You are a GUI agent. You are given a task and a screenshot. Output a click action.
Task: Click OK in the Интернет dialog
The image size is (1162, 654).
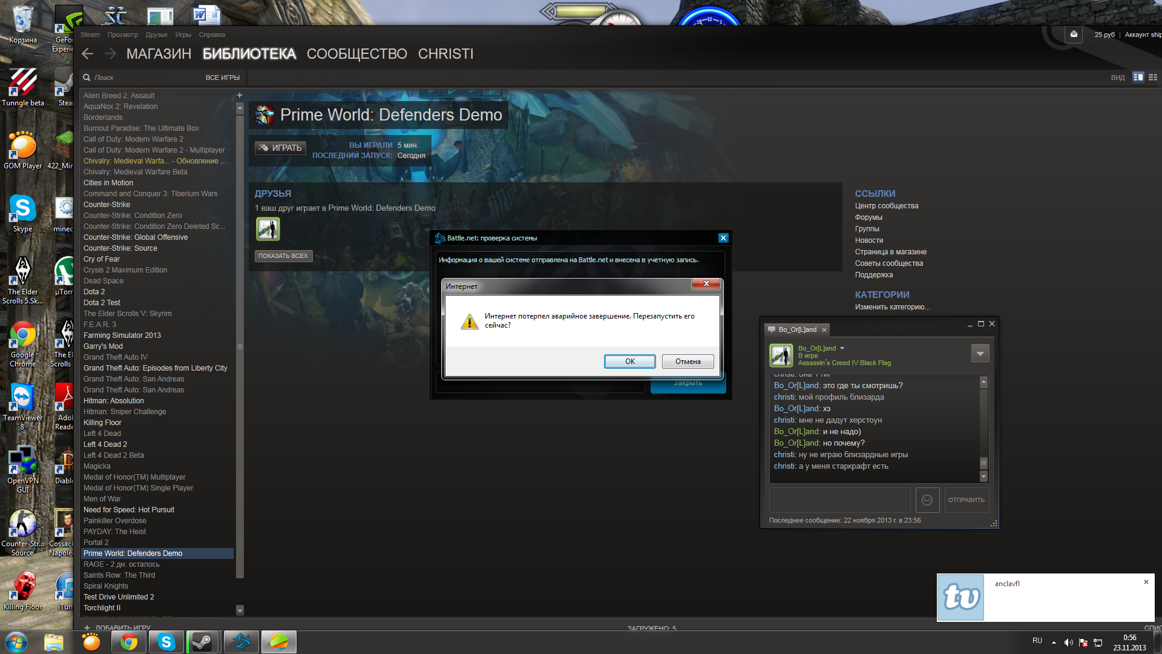(x=629, y=362)
